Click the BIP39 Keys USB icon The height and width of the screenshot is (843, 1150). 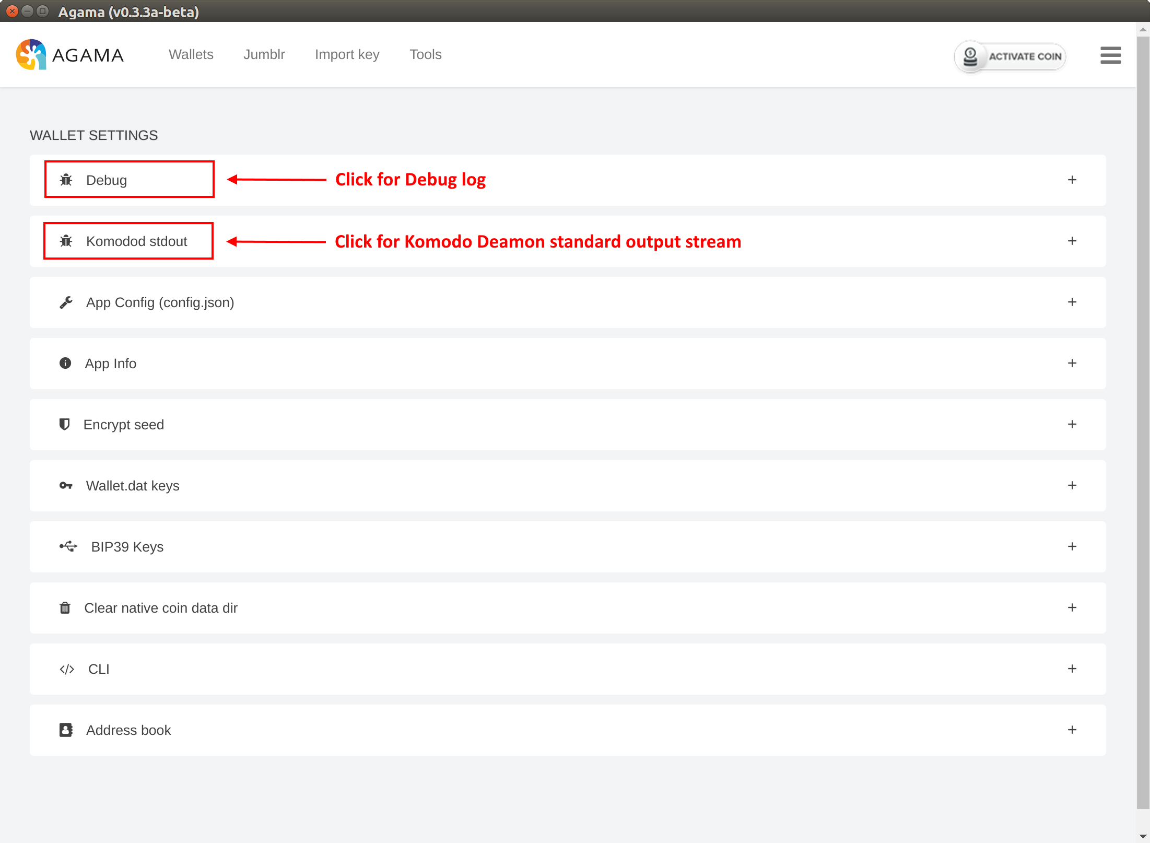(68, 546)
